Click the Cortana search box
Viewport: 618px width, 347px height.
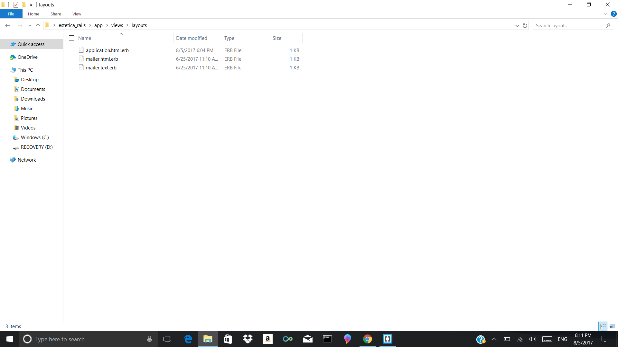coord(89,339)
